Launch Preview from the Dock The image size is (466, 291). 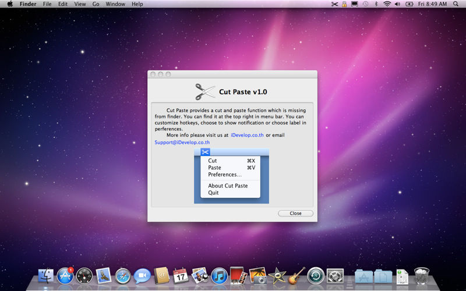pos(200,275)
